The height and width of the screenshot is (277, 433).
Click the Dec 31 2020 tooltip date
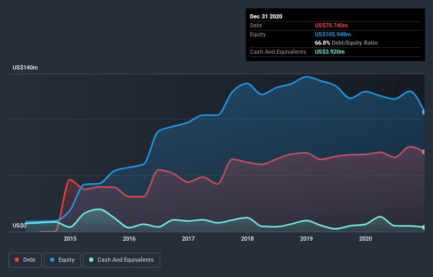click(266, 16)
